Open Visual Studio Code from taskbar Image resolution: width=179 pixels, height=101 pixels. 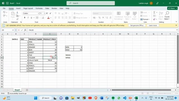[x=125, y=98]
